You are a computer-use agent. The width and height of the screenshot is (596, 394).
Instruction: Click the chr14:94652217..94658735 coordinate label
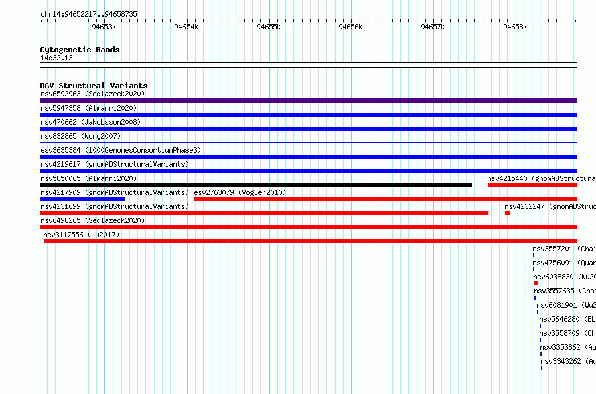tap(88, 14)
